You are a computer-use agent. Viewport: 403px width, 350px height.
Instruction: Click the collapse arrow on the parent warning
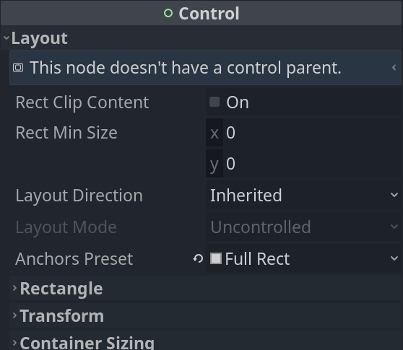pos(394,68)
